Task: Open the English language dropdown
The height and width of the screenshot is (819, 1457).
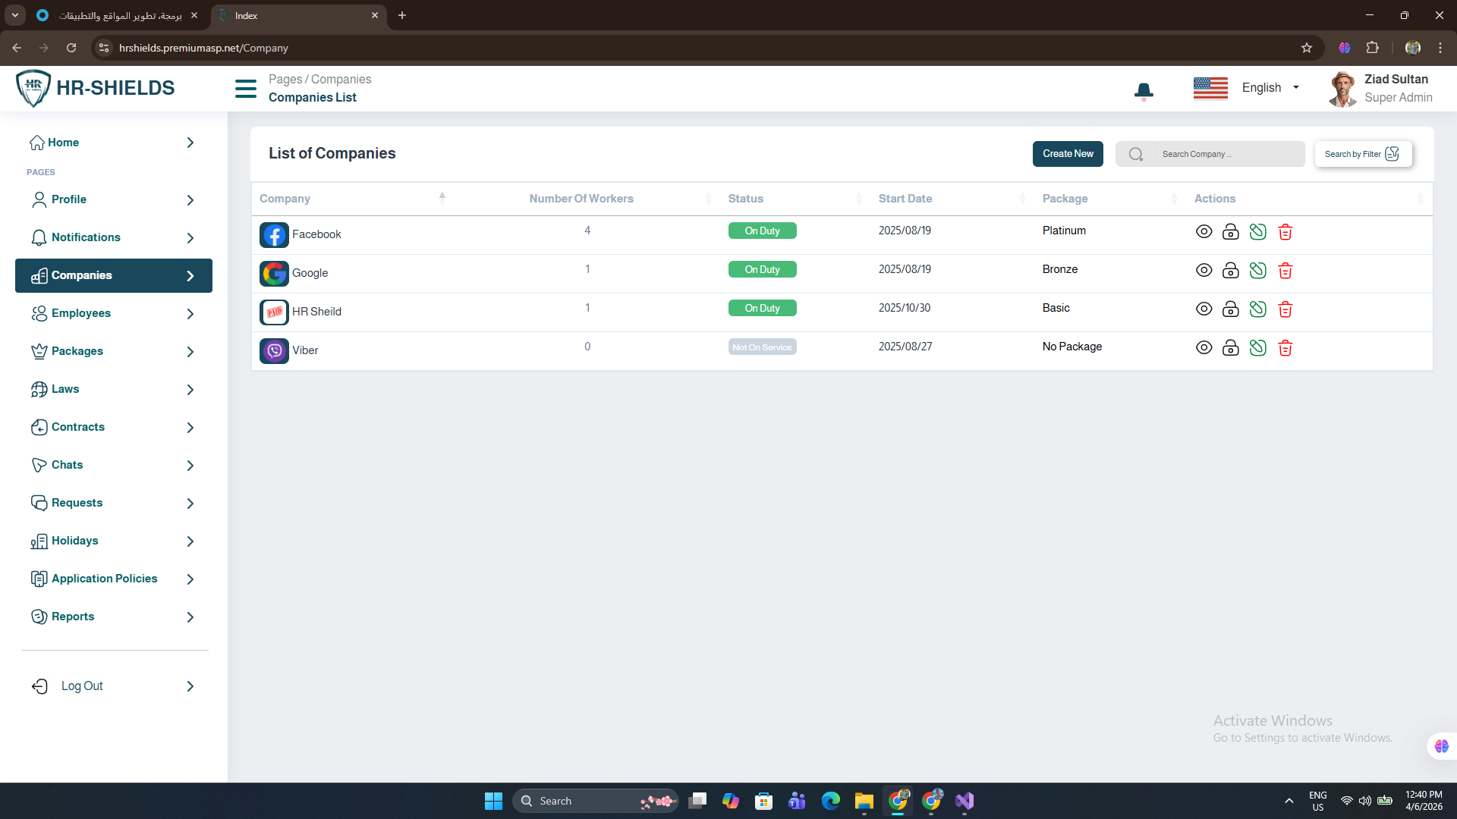Action: pos(1270,88)
